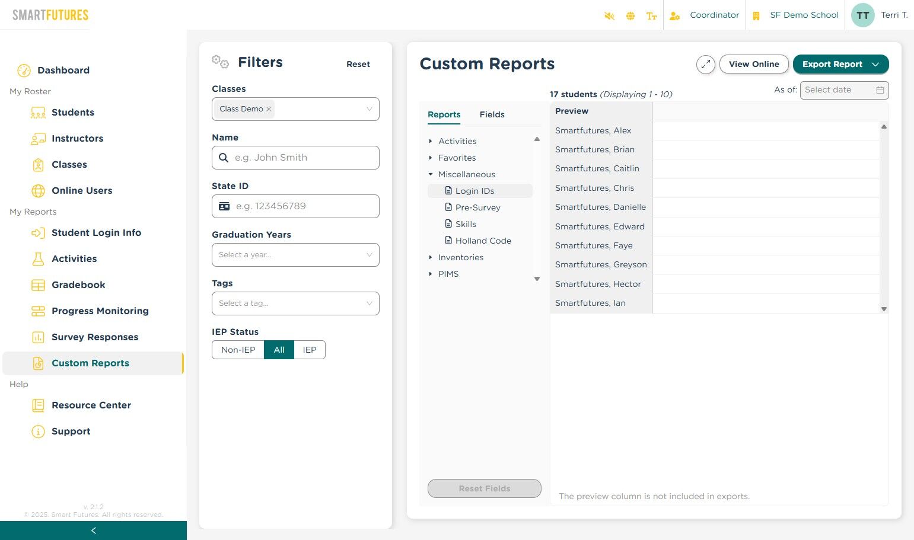This screenshot has width=914, height=540.
Task: Open Survey Responses in the sidebar
Action: tap(95, 337)
